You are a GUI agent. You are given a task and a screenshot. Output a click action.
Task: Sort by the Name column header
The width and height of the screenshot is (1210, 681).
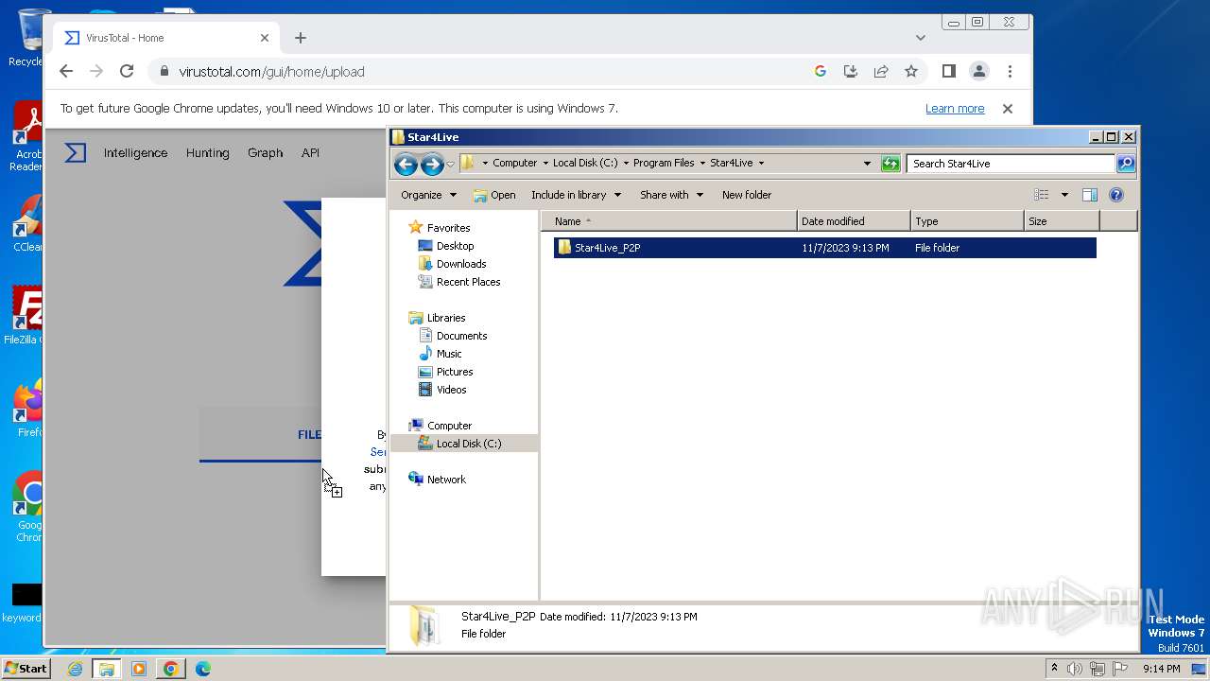point(669,221)
